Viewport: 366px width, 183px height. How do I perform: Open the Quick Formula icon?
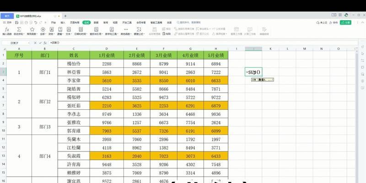pyautogui.click(x=139, y=29)
